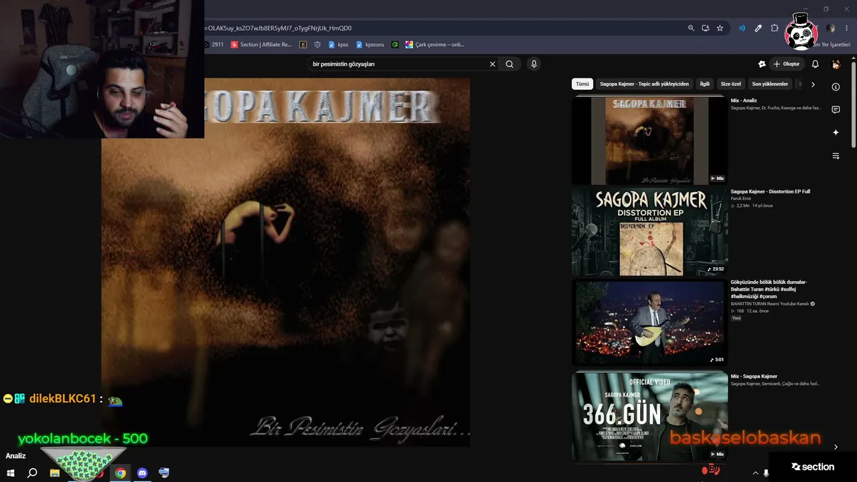This screenshot has height=482, width=857.
Task: Open YouTube notifications bell
Action: click(x=815, y=64)
